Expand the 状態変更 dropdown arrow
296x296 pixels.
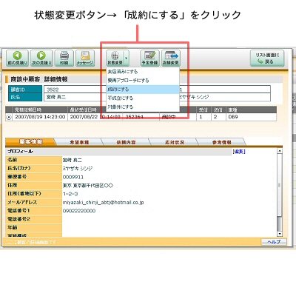[127, 58]
